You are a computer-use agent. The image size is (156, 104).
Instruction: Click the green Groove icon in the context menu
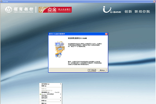40,94
